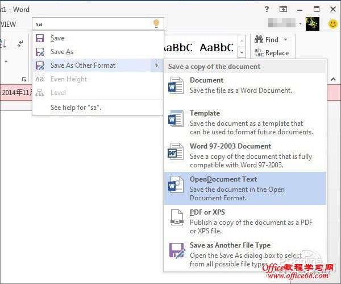Click the Sort A-Z icon

[4, 44]
